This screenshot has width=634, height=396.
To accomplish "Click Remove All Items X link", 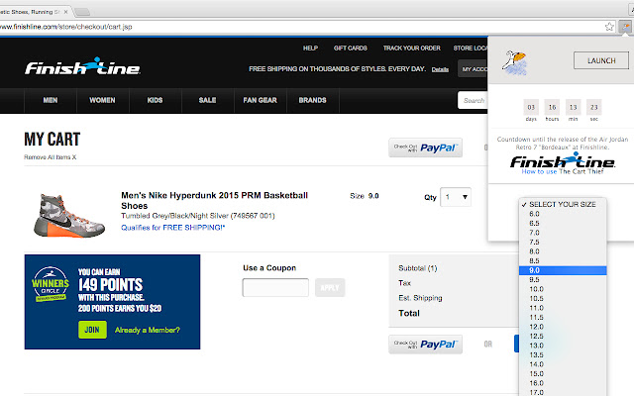I will (x=51, y=157).
